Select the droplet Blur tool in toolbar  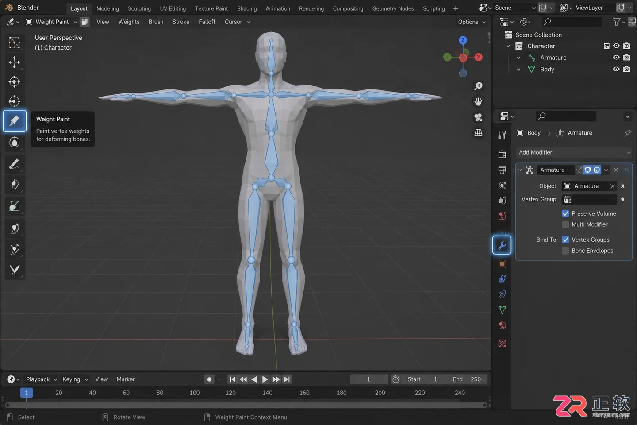click(15, 142)
